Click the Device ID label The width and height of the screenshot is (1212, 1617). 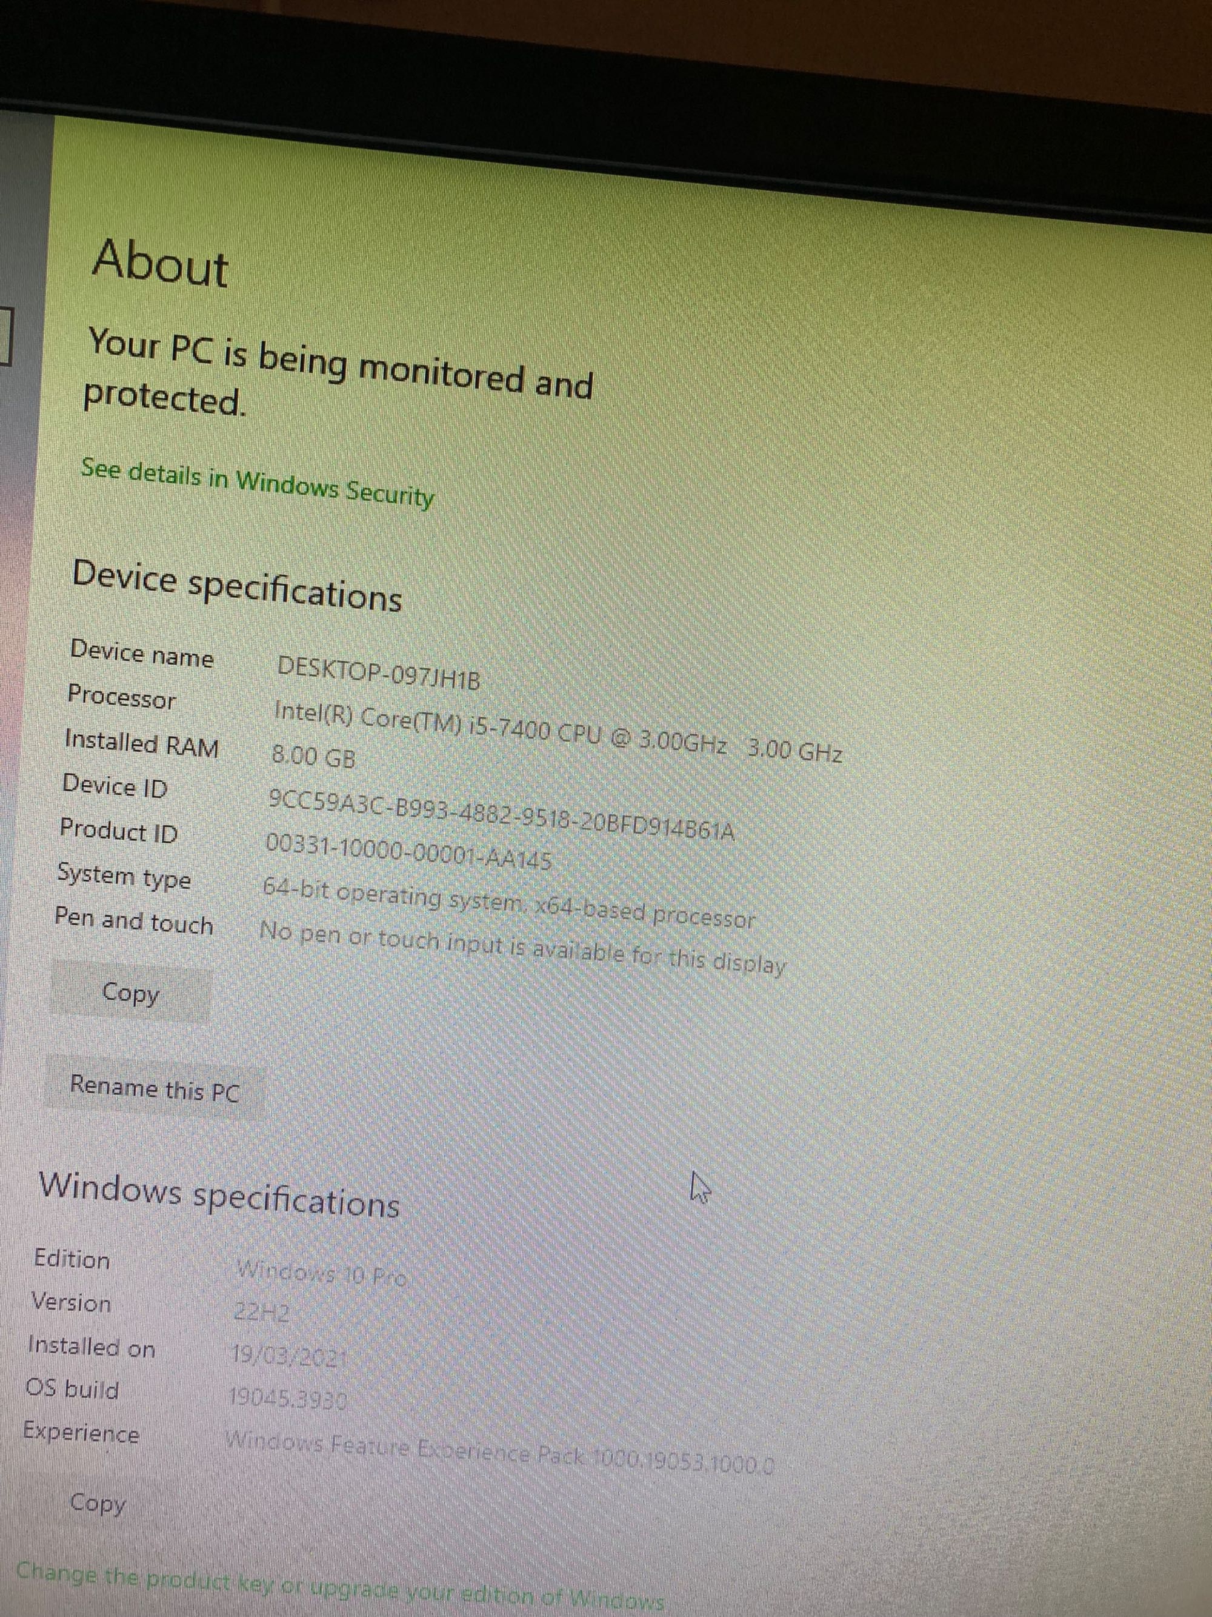coord(115,786)
